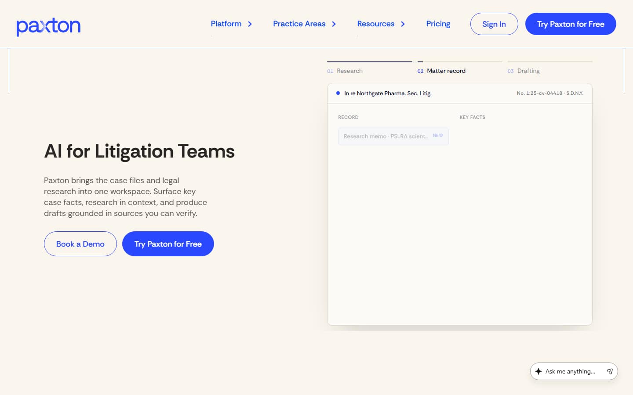Click the KEY FACTS column heading
Screen dimensions: 633x395
(473, 117)
